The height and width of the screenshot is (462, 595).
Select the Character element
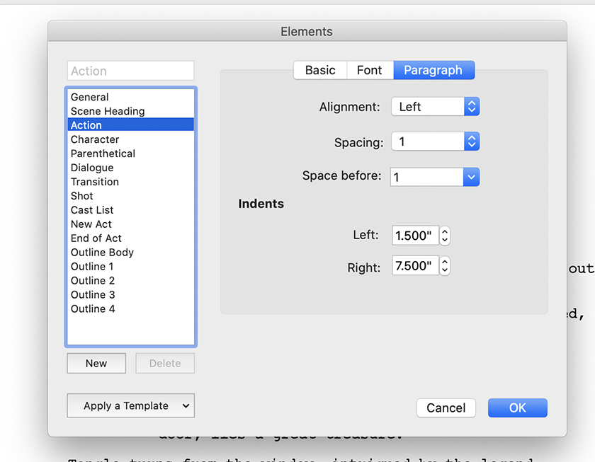coord(95,139)
